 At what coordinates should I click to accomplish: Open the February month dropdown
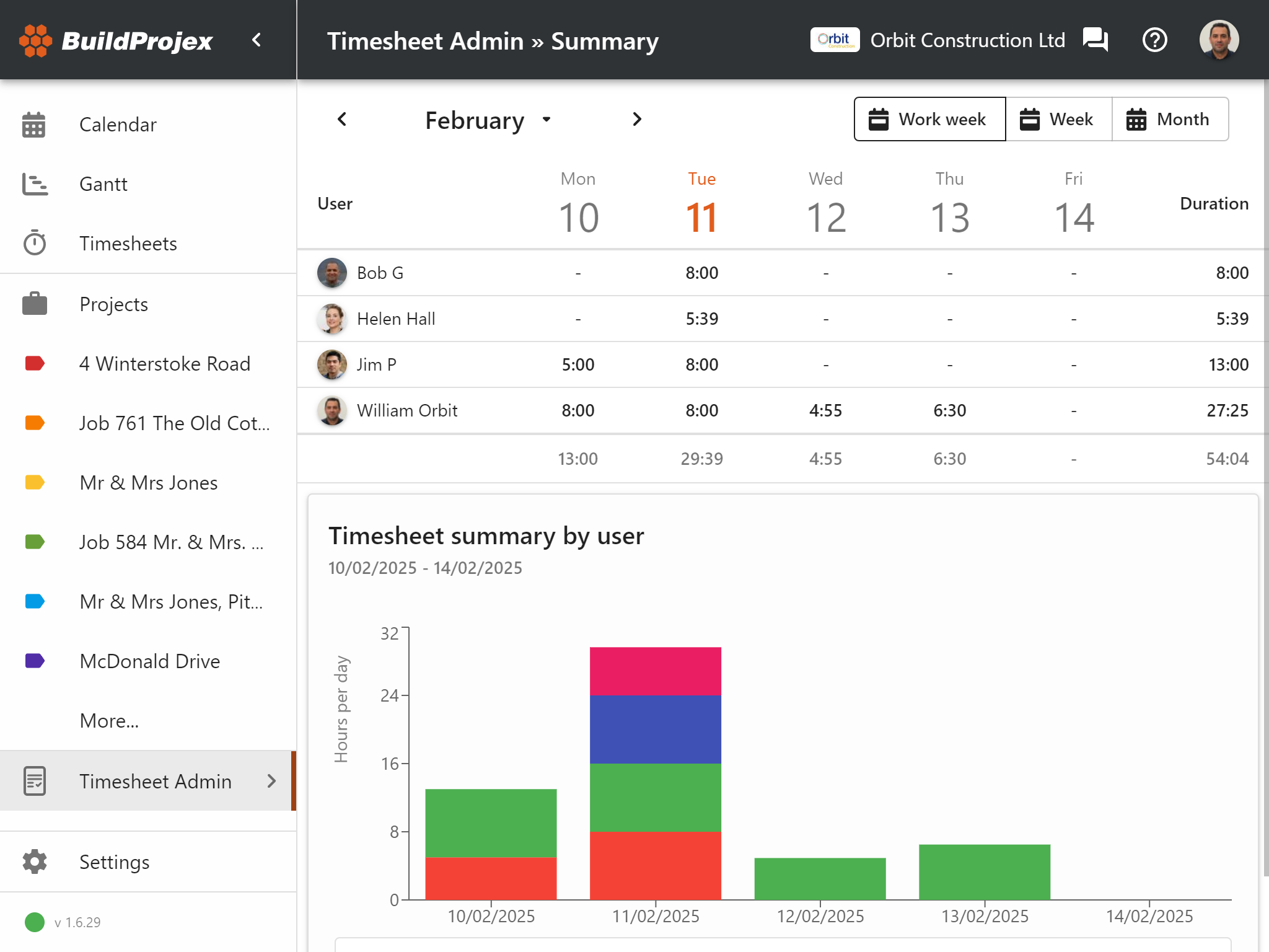click(488, 120)
